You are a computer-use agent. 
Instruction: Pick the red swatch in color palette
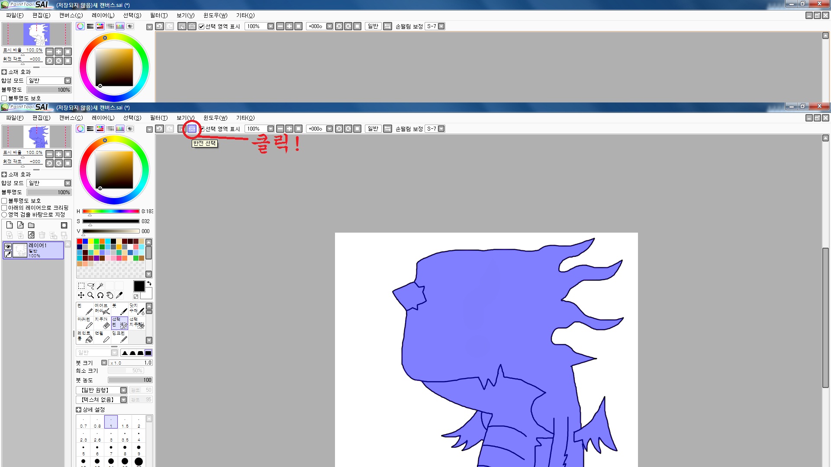tap(80, 241)
